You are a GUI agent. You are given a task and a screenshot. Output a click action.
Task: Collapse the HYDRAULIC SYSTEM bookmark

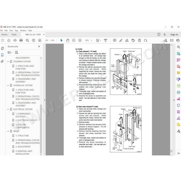pos(8,86)
